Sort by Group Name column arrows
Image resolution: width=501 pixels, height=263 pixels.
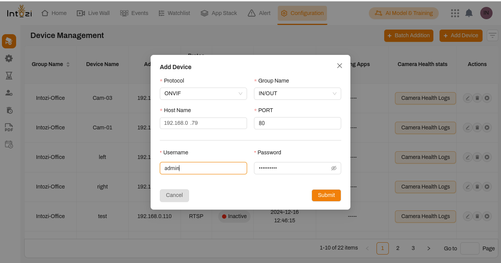pyautogui.click(x=68, y=65)
